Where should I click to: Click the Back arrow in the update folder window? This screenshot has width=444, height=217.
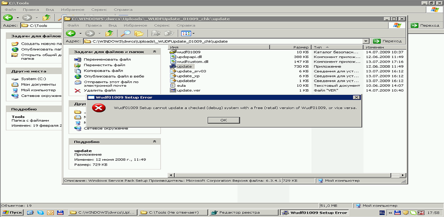[71, 33]
